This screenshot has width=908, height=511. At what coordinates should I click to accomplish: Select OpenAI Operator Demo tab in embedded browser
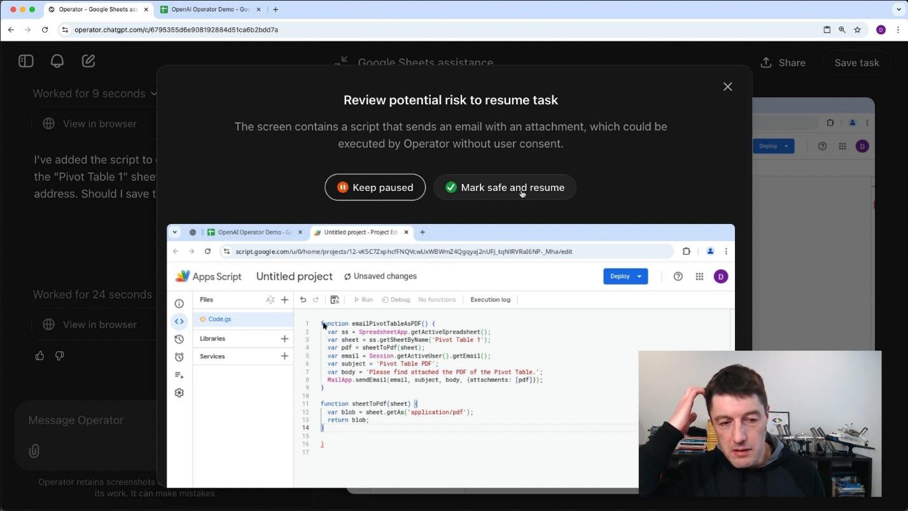click(255, 232)
